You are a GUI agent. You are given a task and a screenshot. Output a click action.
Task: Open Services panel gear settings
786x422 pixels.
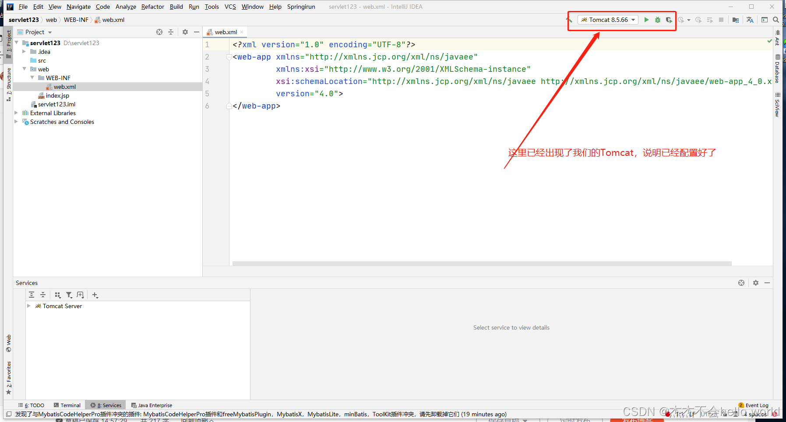point(756,283)
